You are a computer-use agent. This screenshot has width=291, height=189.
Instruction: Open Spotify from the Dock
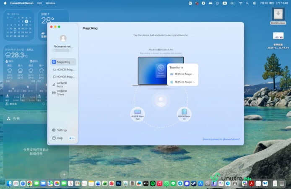click(x=153, y=184)
